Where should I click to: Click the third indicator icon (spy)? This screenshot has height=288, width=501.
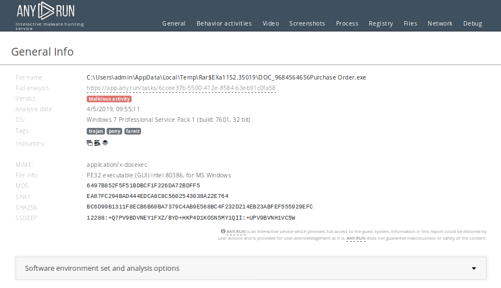(x=105, y=143)
